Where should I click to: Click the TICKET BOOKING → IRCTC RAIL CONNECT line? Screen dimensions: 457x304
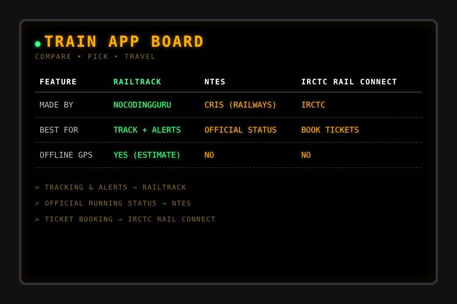125,219
